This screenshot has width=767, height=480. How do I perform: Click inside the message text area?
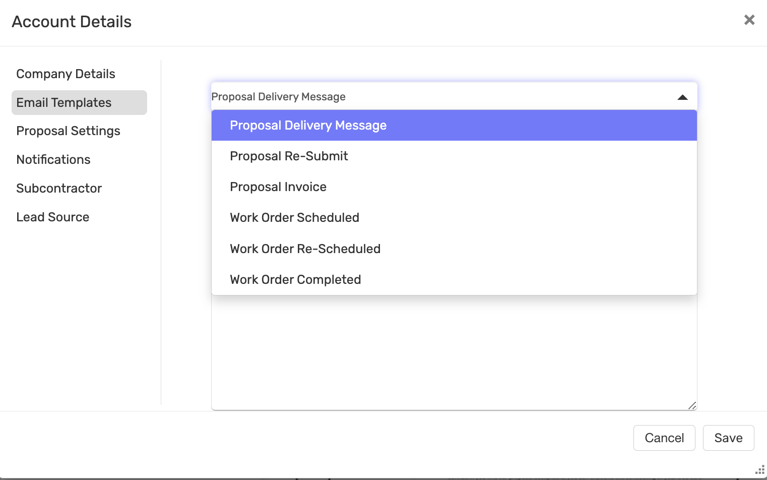pos(454,352)
